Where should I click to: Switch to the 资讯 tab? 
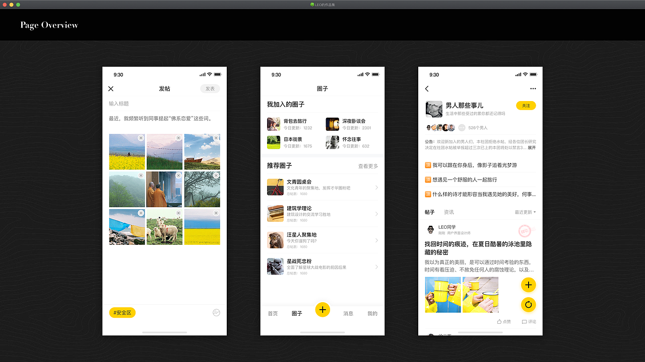click(x=449, y=212)
